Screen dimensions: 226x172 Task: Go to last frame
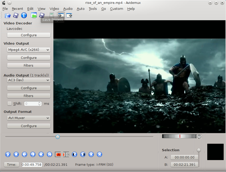pos(99,154)
